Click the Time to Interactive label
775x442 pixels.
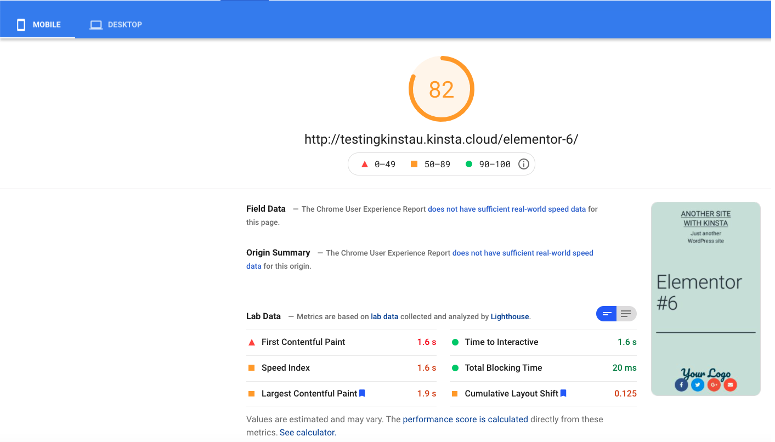(x=501, y=342)
